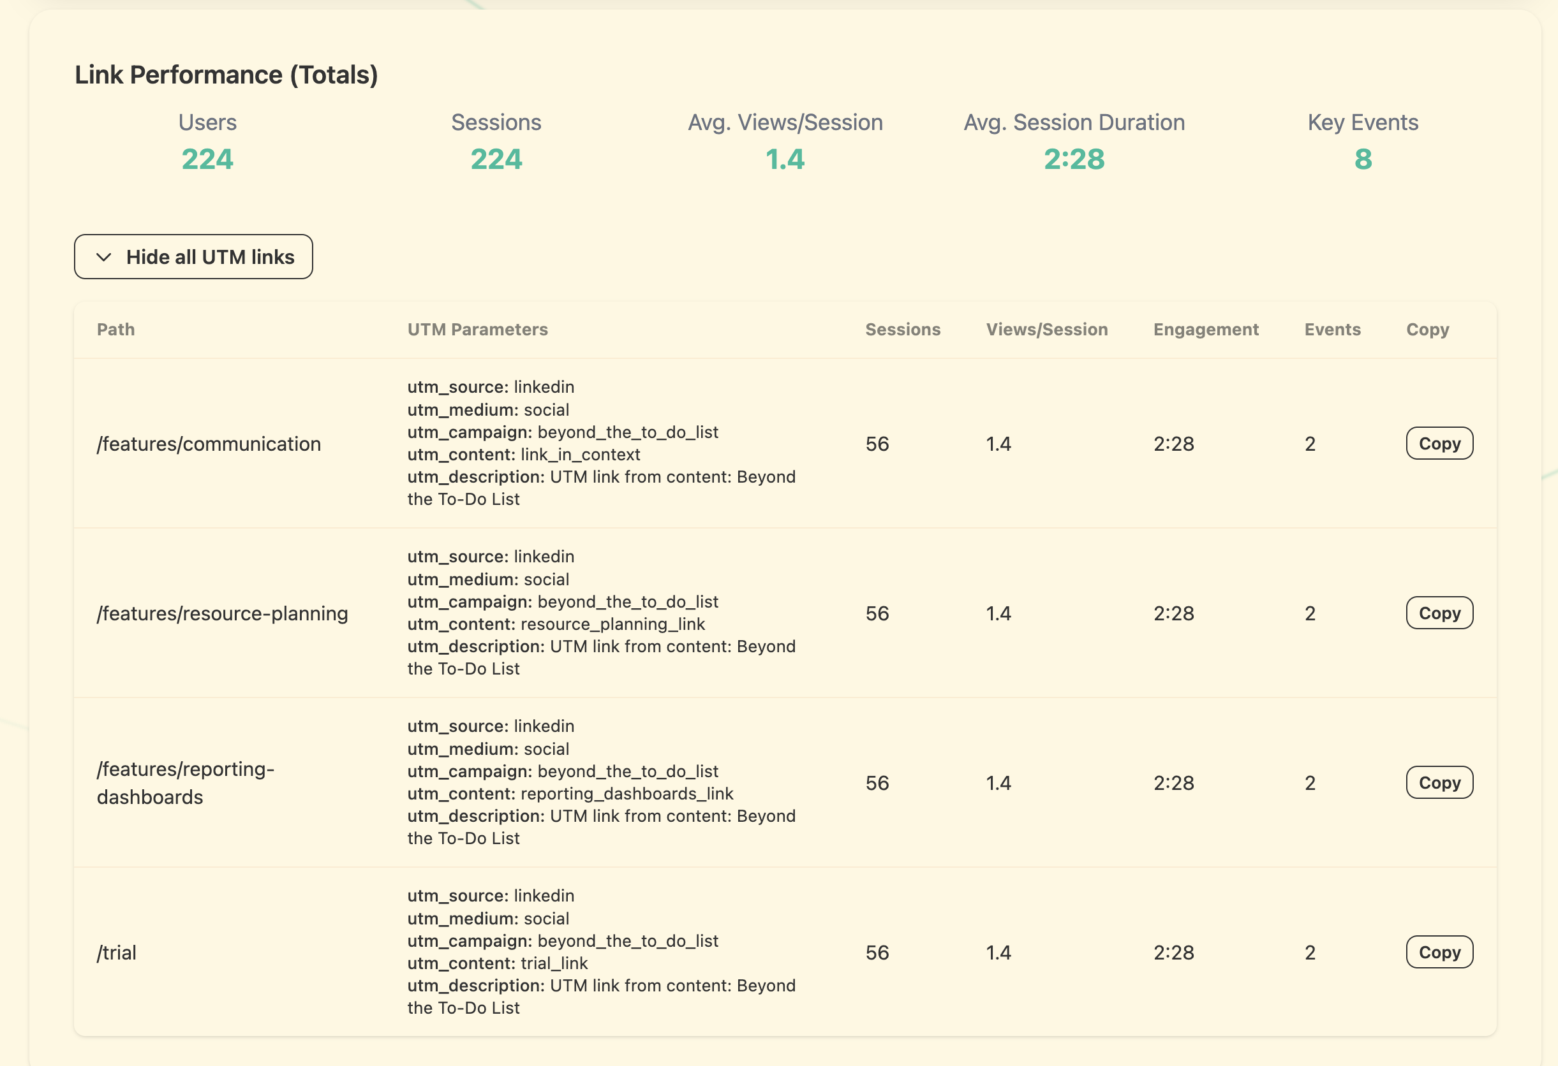Copy the /features/communication UTM link
The image size is (1558, 1066).
(x=1439, y=444)
